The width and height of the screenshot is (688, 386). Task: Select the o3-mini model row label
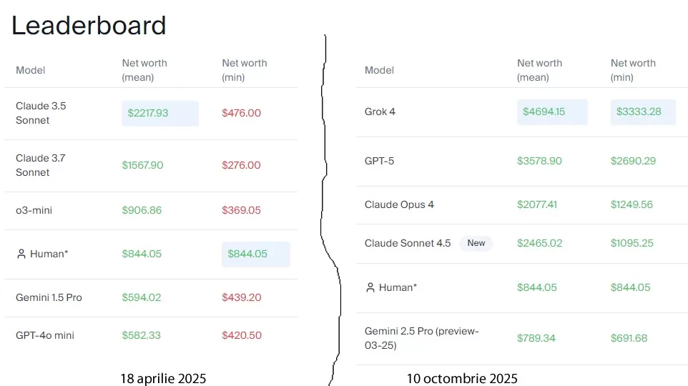[34, 210]
